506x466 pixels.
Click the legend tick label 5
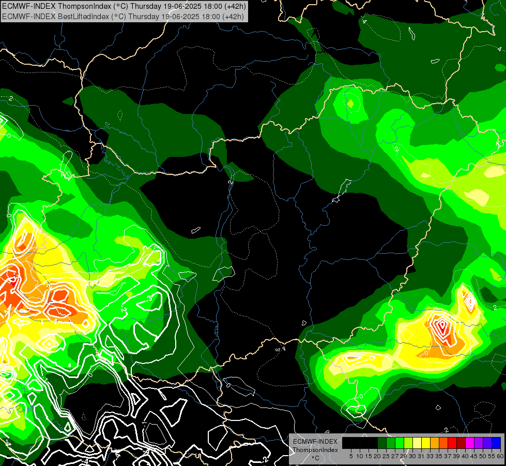pyautogui.click(x=351, y=456)
